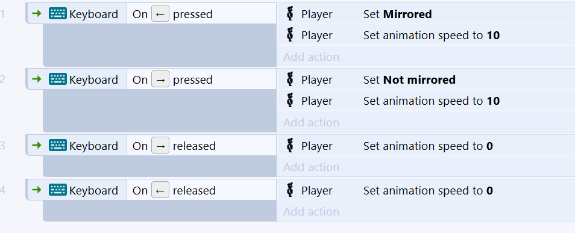Image resolution: width=575 pixels, height=233 pixels.
Task: Click Player sprite icon beside Set Not mirrored
Action: 290,79
